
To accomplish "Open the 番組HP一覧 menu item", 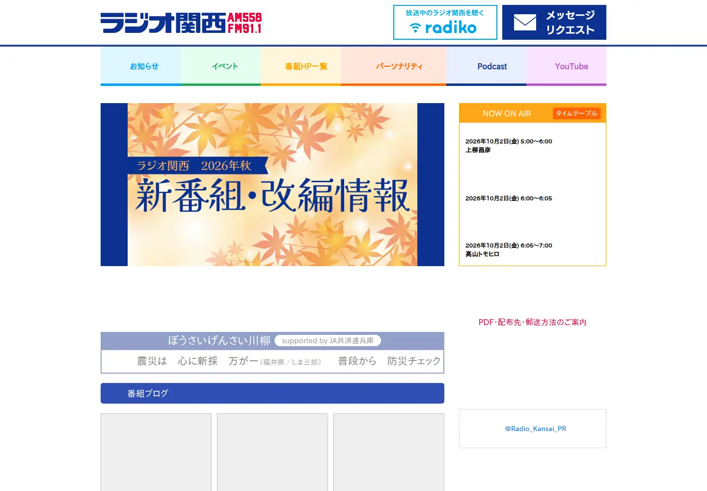I will coord(300,66).
